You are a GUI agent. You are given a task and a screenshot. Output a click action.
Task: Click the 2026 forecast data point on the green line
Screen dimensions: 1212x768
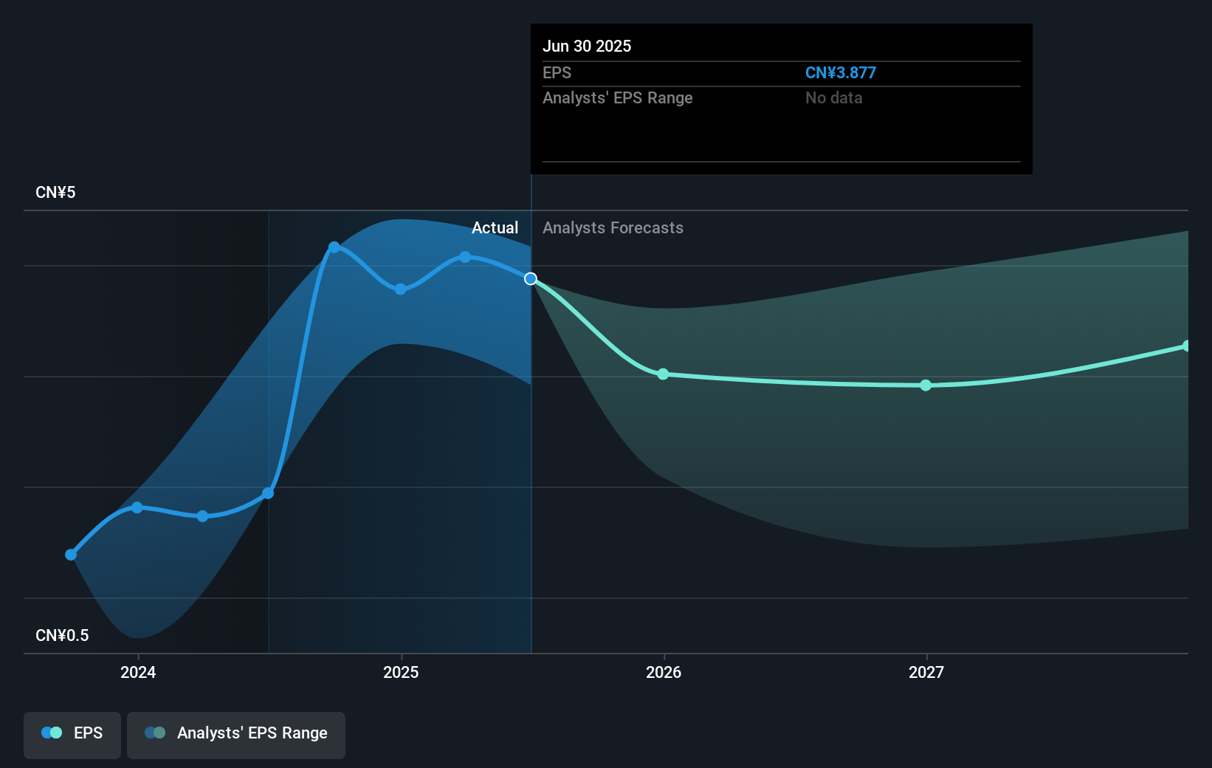[664, 374]
